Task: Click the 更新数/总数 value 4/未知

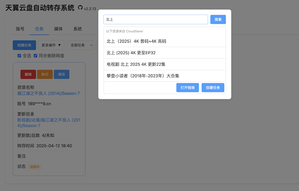Action: pos(48,135)
